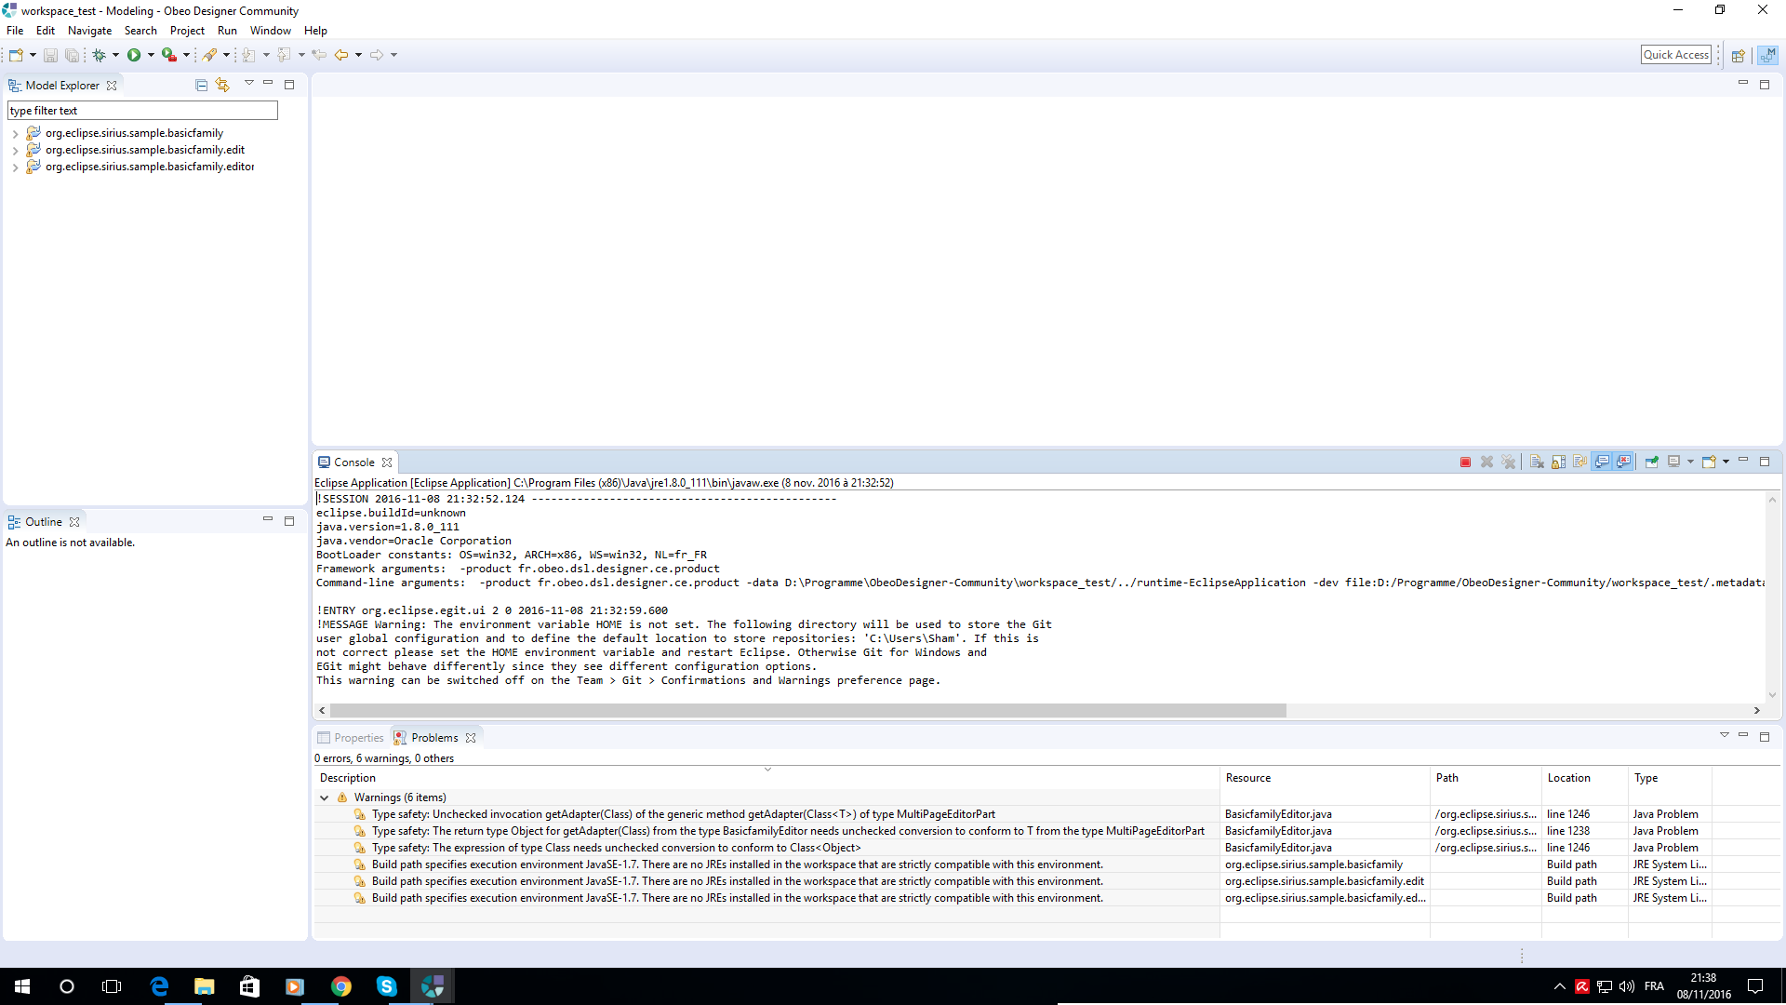The height and width of the screenshot is (1005, 1786).
Task: Click the type filter text field
Action: 142,111
